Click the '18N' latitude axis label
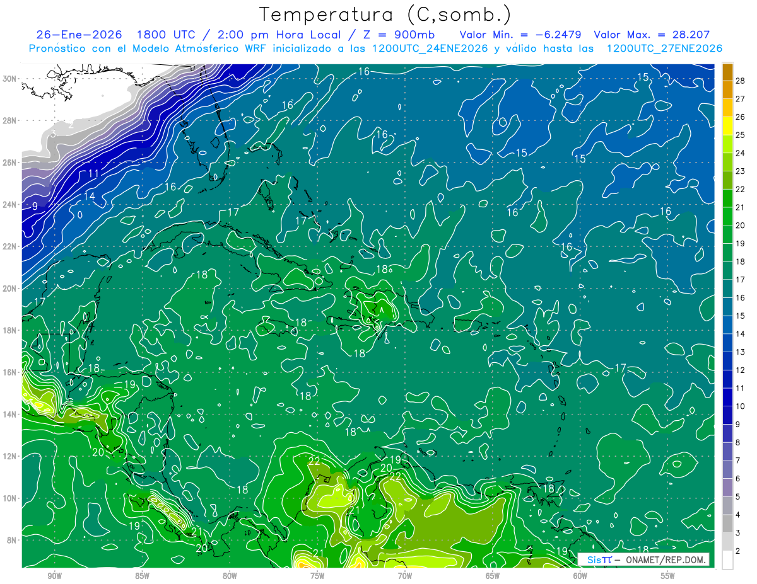Screen dimensions: 757x584 [9, 330]
